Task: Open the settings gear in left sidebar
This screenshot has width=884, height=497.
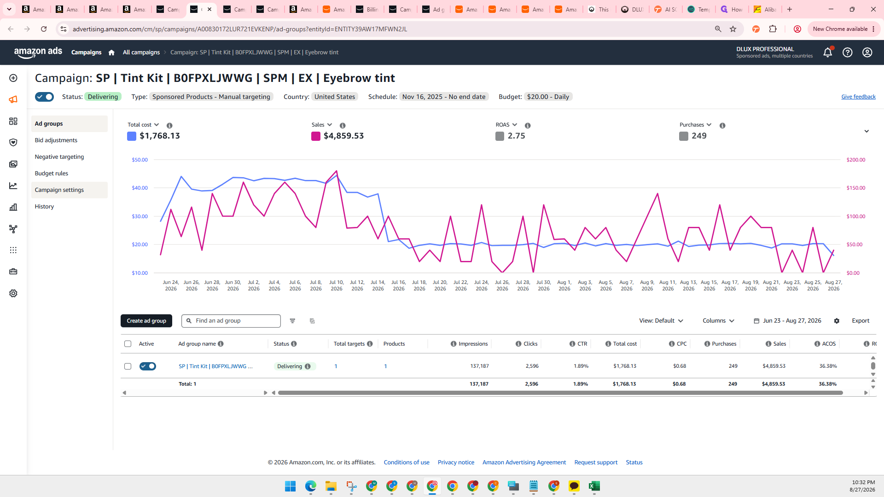Action: [13, 293]
